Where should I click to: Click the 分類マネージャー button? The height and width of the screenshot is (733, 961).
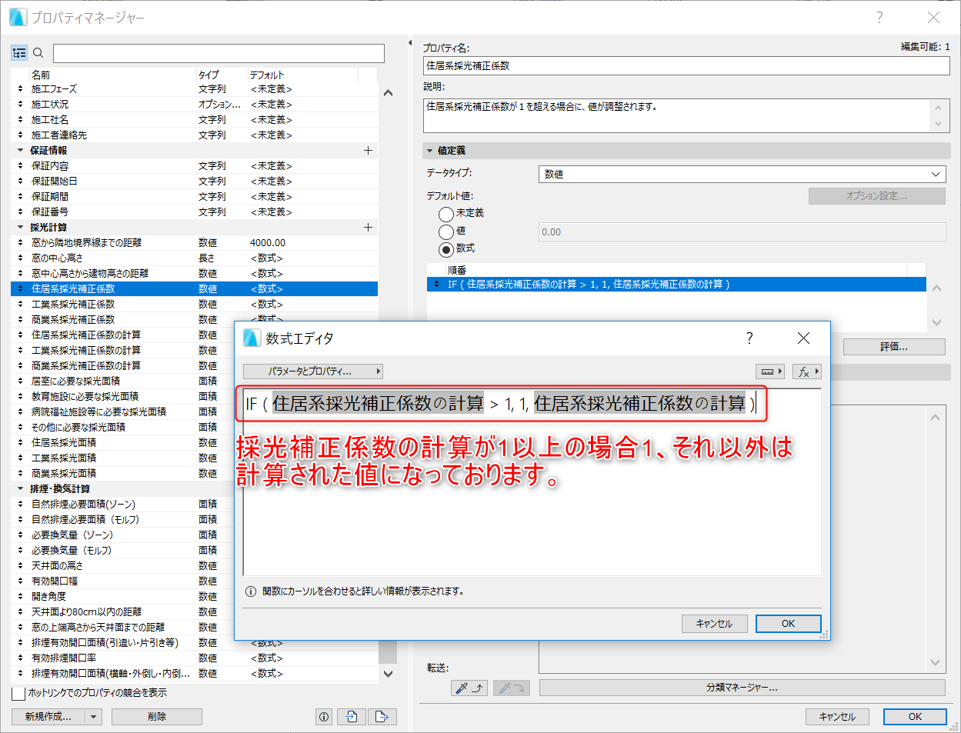tap(742, 688)
